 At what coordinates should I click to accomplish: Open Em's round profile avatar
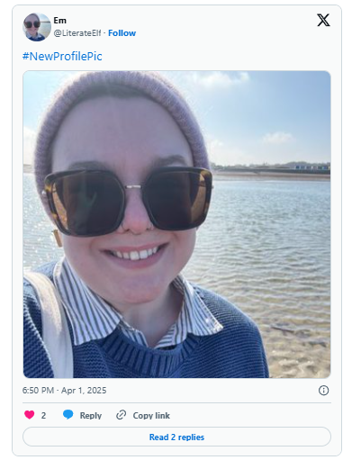[x=37, y=27]
